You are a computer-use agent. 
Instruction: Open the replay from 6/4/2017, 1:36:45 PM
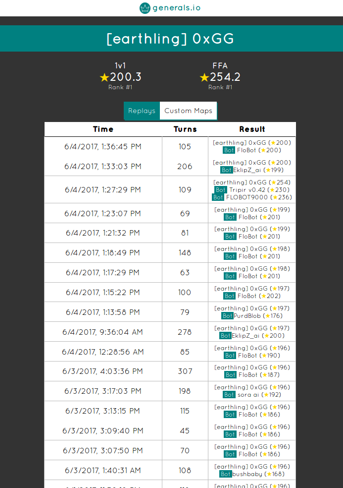point(103,146)
